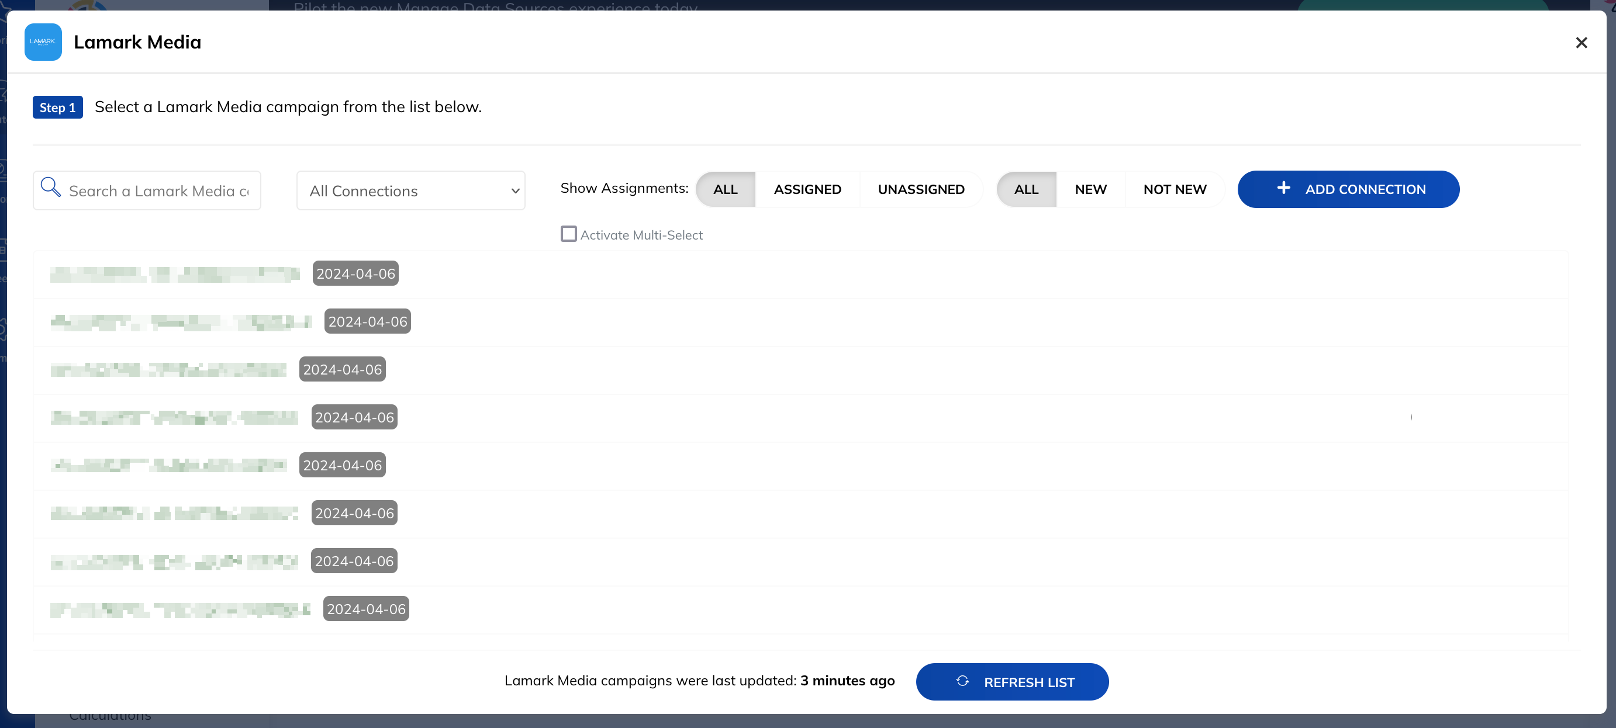Click the plus icon in ADD CONNECTION
Screen dimensions: 1616x728
tap(1283, 188)
